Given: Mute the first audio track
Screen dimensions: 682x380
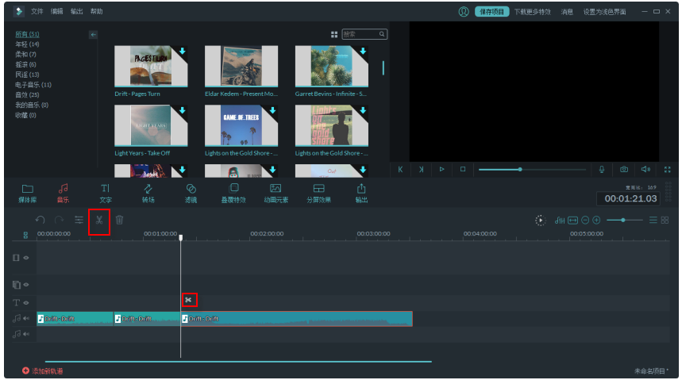Looking at the screenshot, I should click(25, 318).
